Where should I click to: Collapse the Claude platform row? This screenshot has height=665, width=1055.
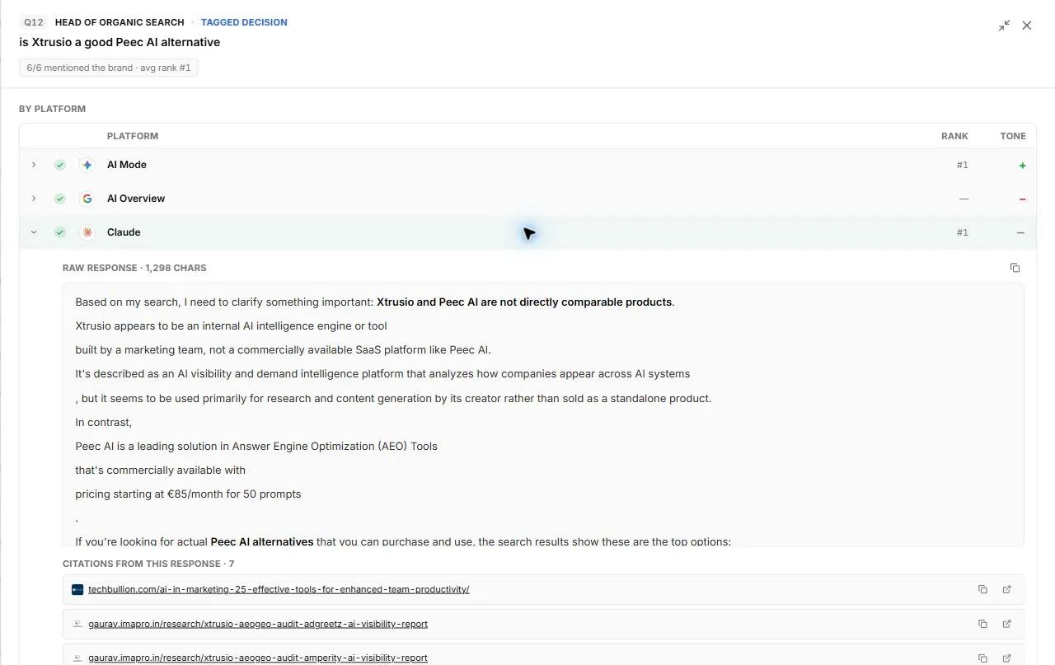[34, 232]
